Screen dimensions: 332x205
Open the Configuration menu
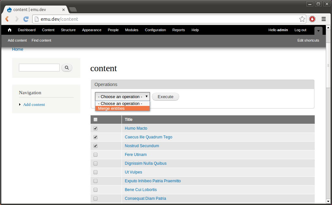tap(155, 30)
